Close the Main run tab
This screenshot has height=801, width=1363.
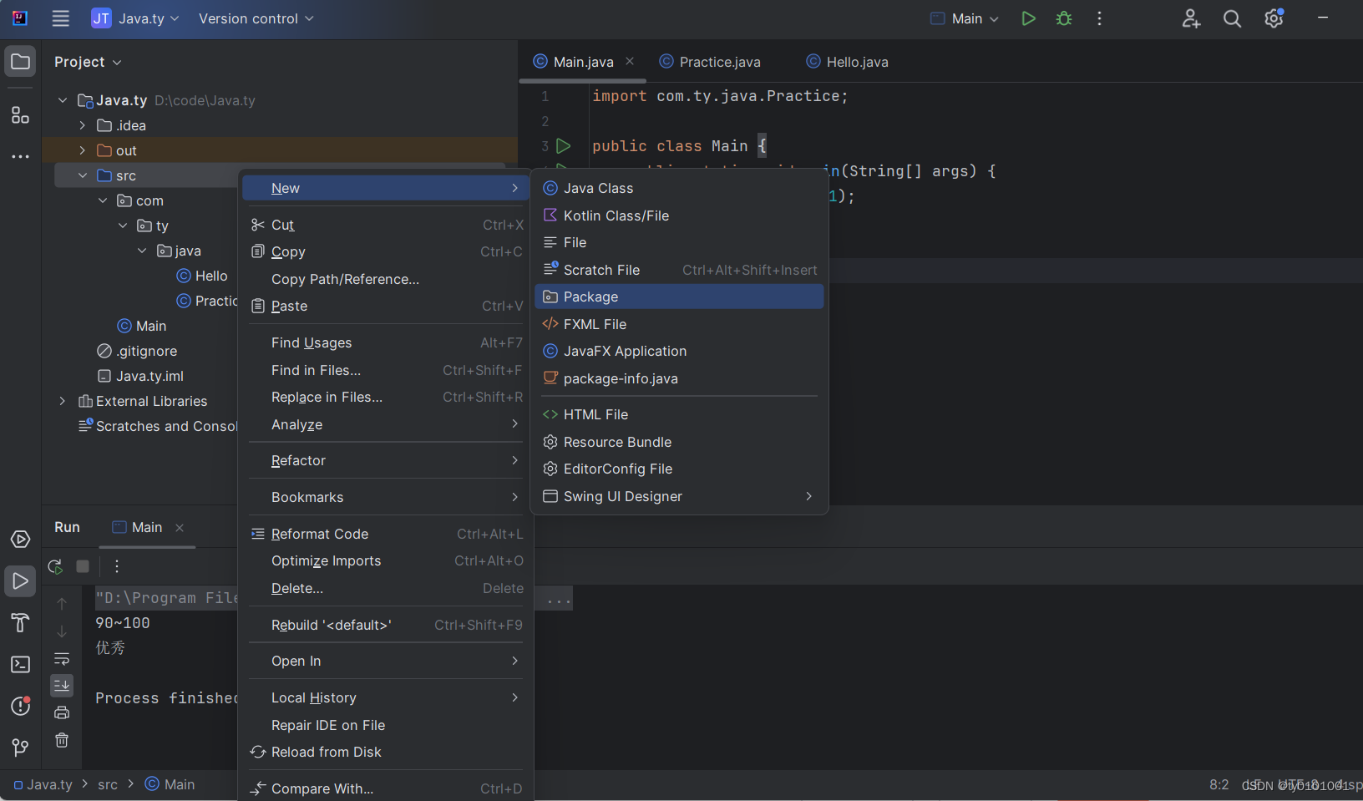coord(180,527)
